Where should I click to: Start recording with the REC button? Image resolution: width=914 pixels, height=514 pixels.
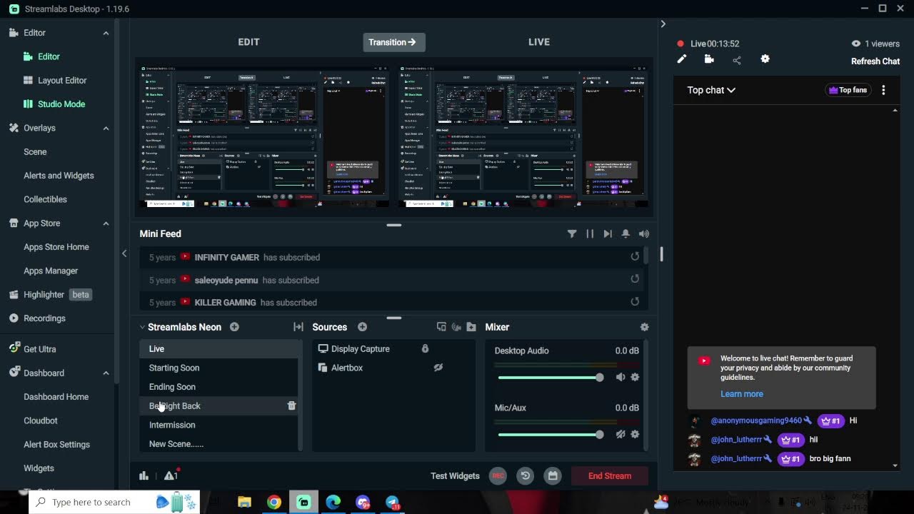pyautogui.click(x=498, y=475)
